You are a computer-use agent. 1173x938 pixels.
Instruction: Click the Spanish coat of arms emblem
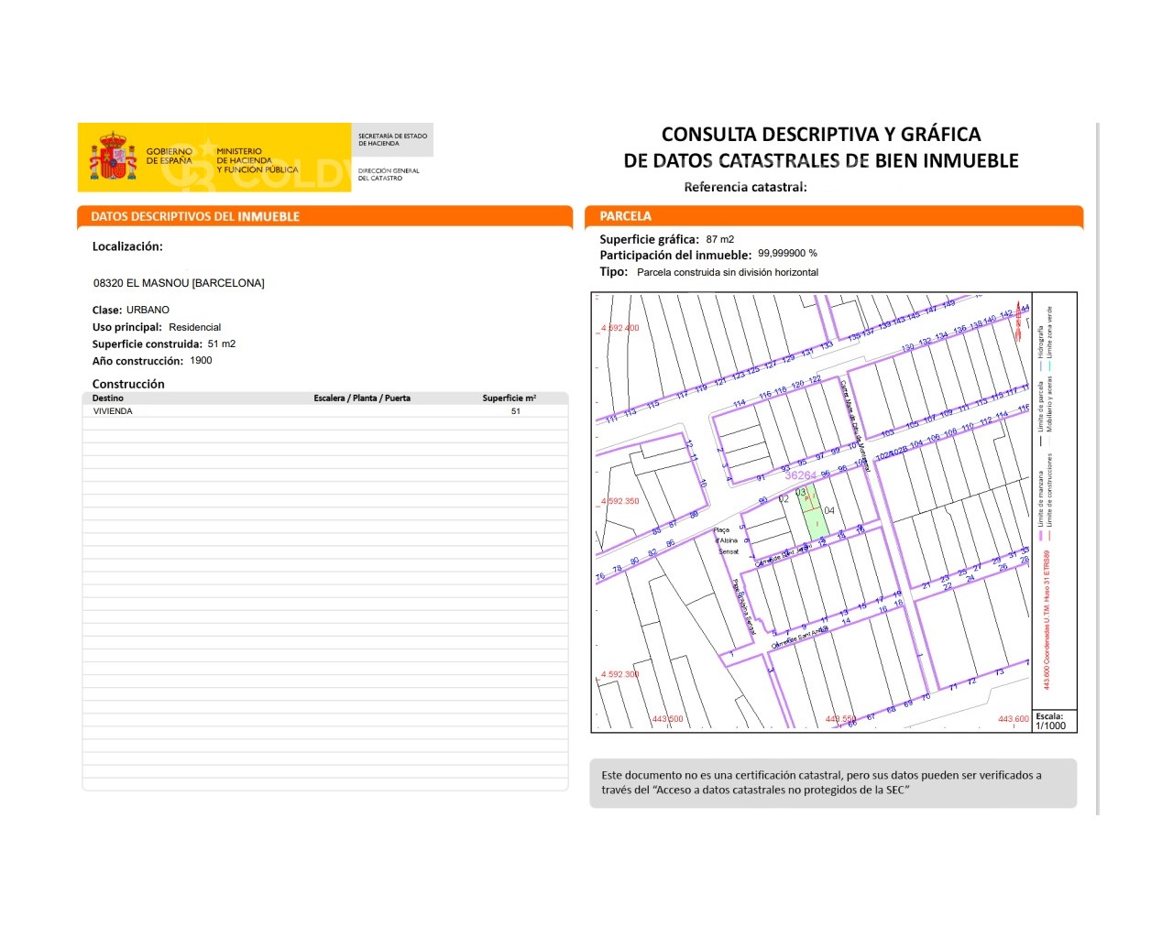pos(113,157)
